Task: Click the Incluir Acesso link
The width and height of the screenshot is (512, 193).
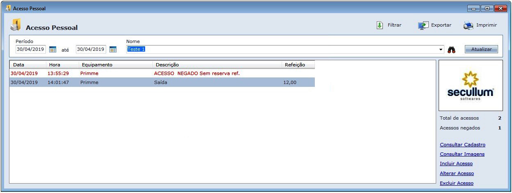Action: click(x=456, y=163)
